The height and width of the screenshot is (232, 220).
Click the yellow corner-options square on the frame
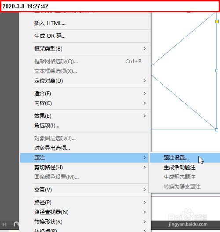217,22
